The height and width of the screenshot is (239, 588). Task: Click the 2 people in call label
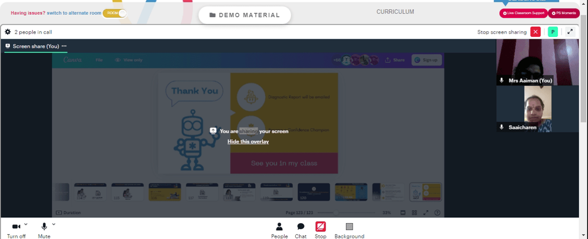coord(33,32)
